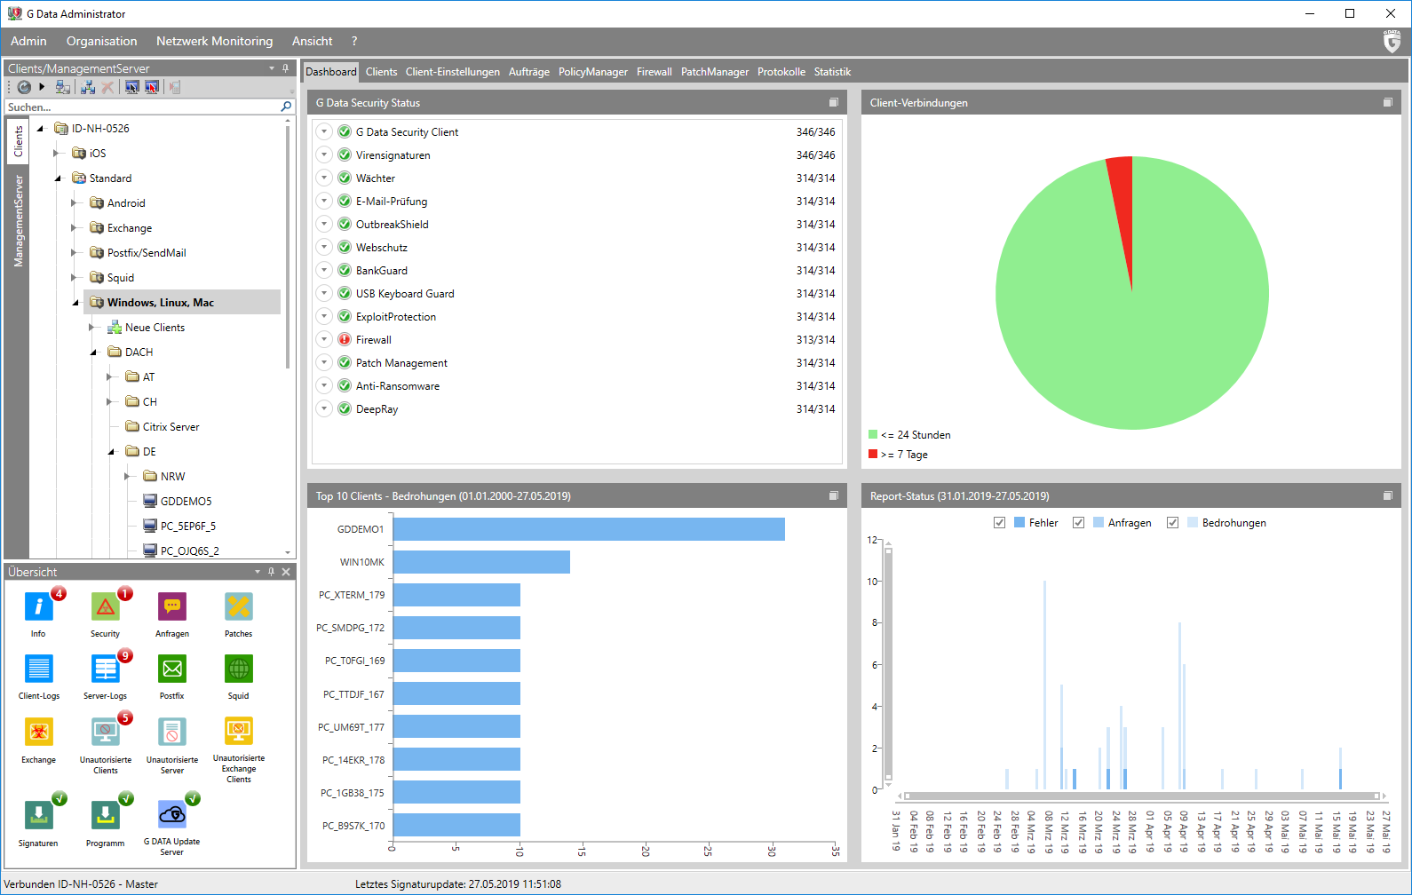Open the Admin menu
This screenshot has width=1412, height=895.
coord(28,41)
